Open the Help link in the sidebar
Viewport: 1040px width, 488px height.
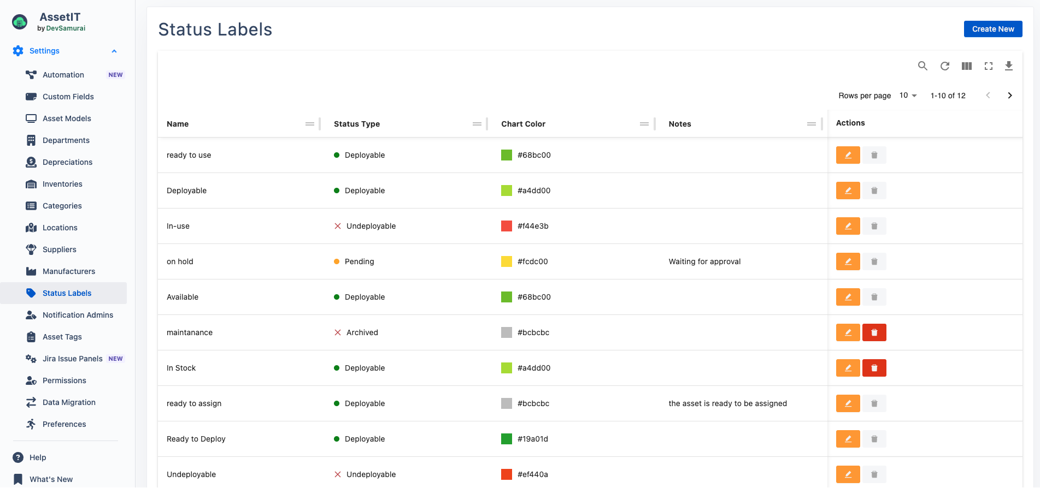[x=38, y=457]
